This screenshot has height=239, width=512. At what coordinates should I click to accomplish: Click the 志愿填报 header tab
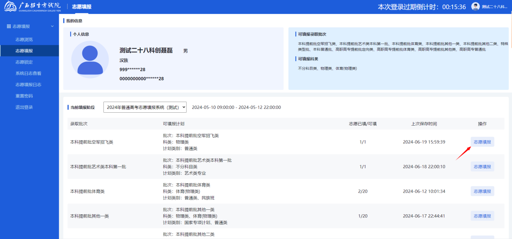coord(81,7)
